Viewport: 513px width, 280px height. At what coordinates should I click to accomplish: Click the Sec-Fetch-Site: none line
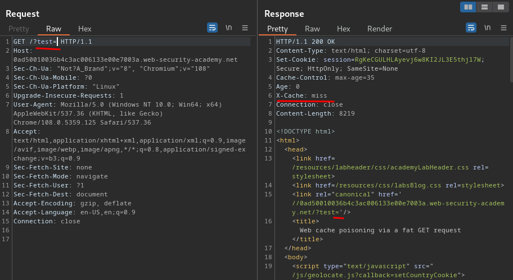[x=53, y=167]
